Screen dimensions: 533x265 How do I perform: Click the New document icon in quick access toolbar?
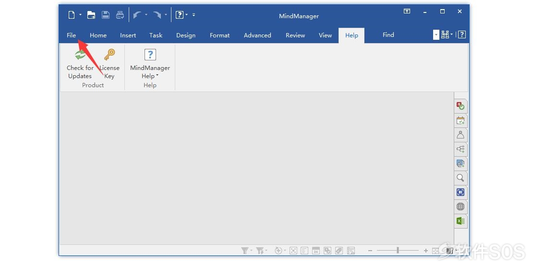click(x=72, y=15)
